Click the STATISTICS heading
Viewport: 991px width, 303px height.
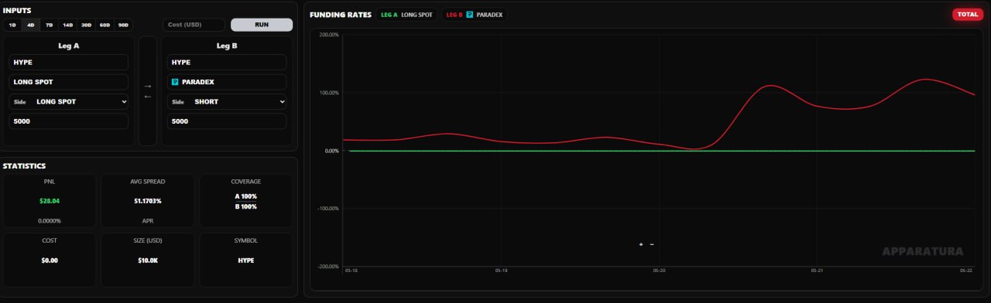pos(24,165)
